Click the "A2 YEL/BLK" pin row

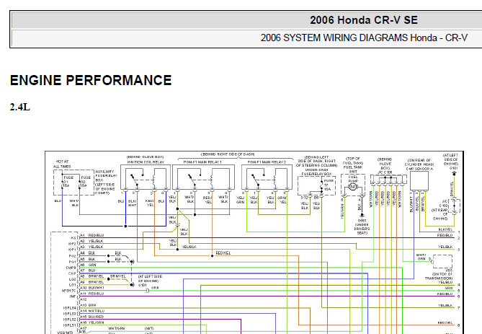92,242
